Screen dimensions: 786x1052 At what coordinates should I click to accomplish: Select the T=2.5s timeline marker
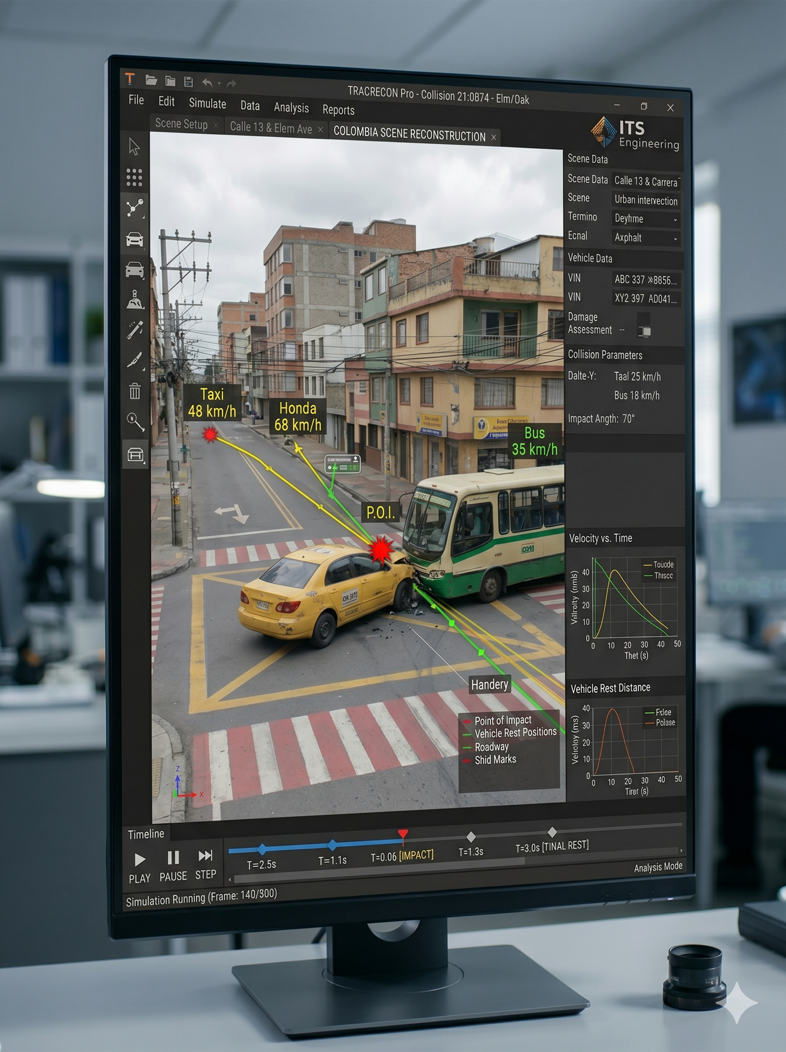tap(263, 849)
